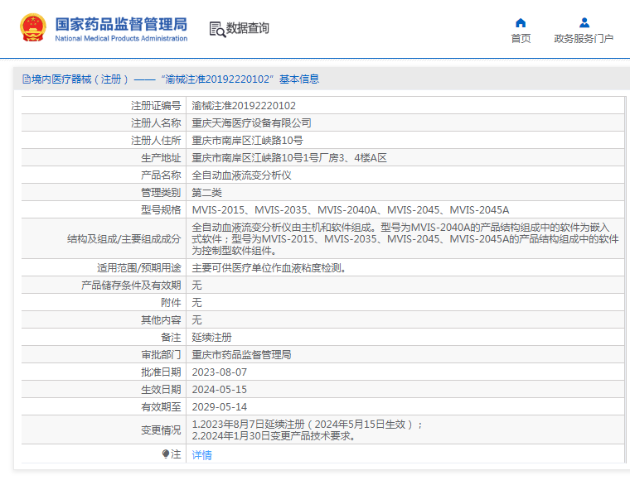Click expiry date 2029-05-14
This screenshot has height=480, width=630.
point(220,406)
